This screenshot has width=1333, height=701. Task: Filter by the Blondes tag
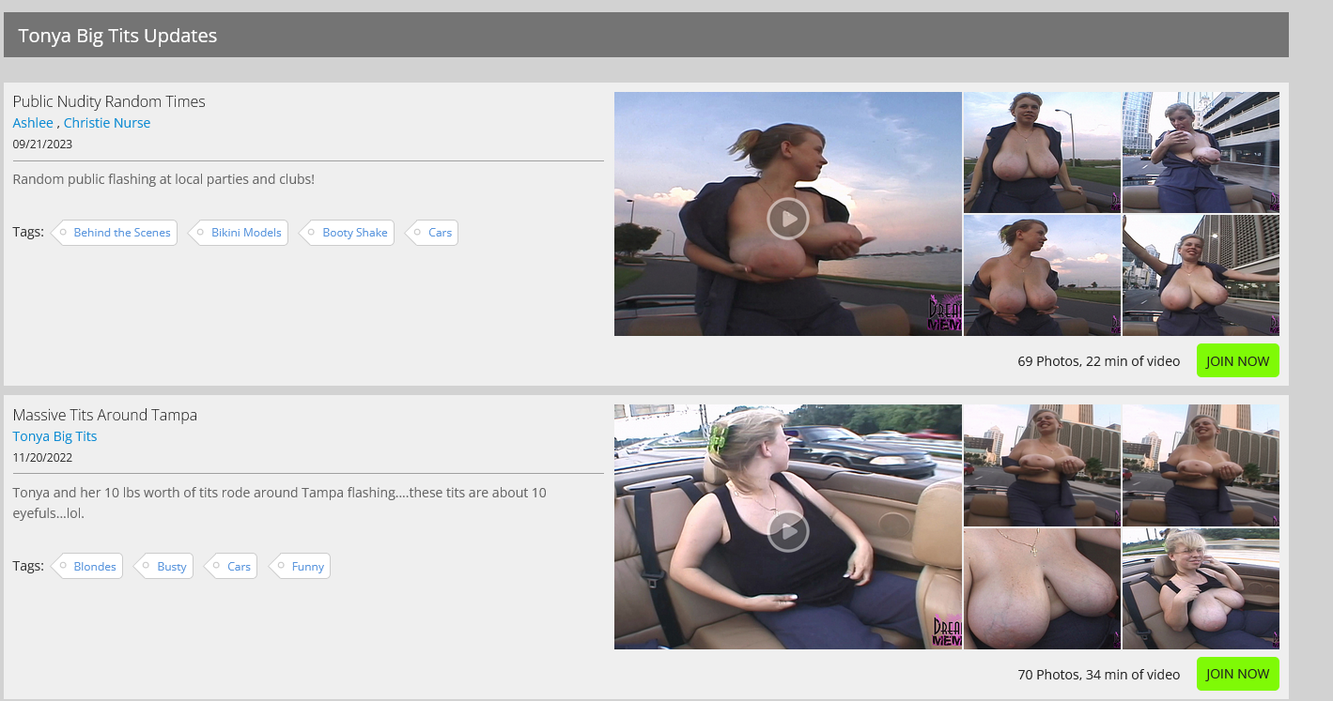pos(94,567)
